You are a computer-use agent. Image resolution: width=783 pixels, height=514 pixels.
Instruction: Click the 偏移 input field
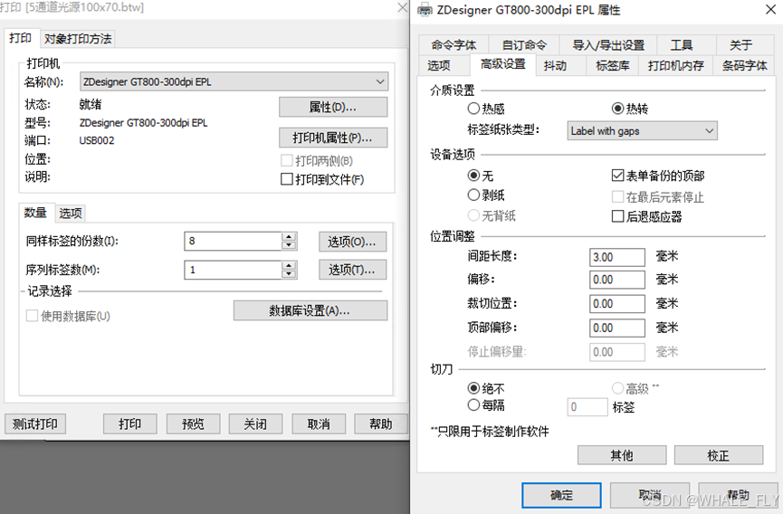[x=617, y=280]
